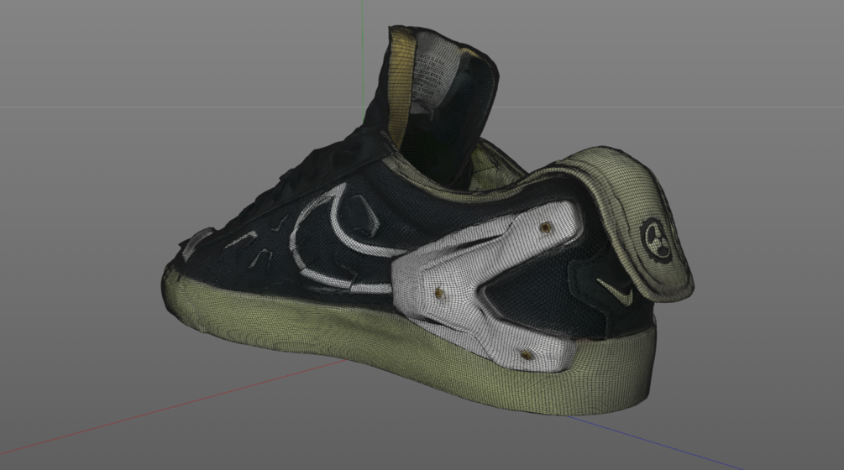Select the circular logo on the heel tab

(656, 238)
